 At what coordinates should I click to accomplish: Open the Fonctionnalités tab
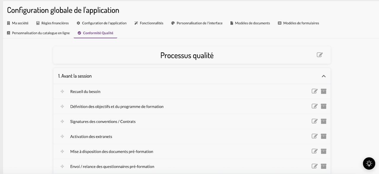point(149,23)
